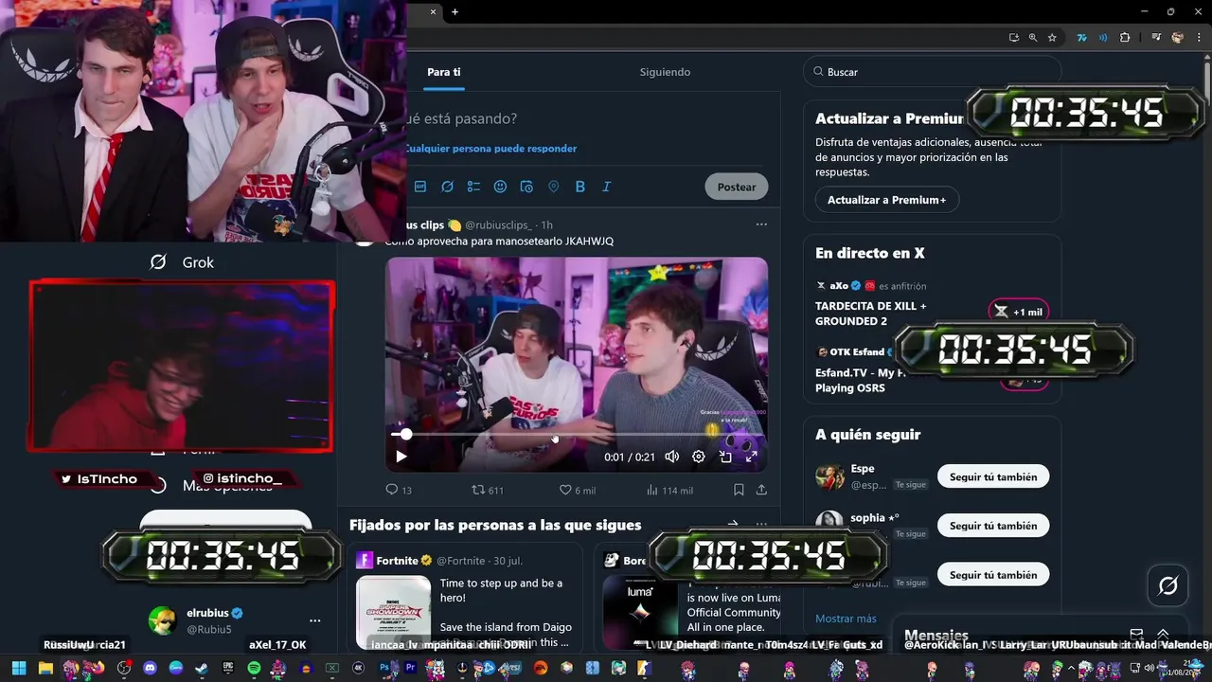Compose new message in Mensajes drawer
Image resolution: width=1212 pixels, height=682 pixels.
click(1136, 634)
